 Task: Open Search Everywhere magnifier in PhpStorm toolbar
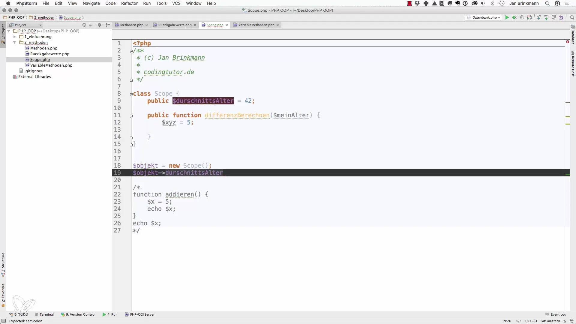(572, 17)
